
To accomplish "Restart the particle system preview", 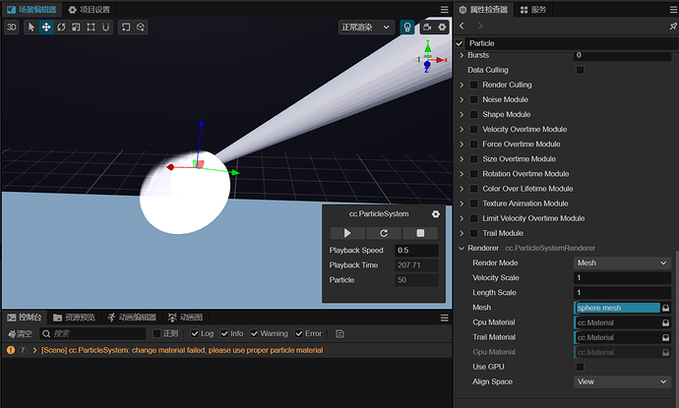I will pos(384,233).
